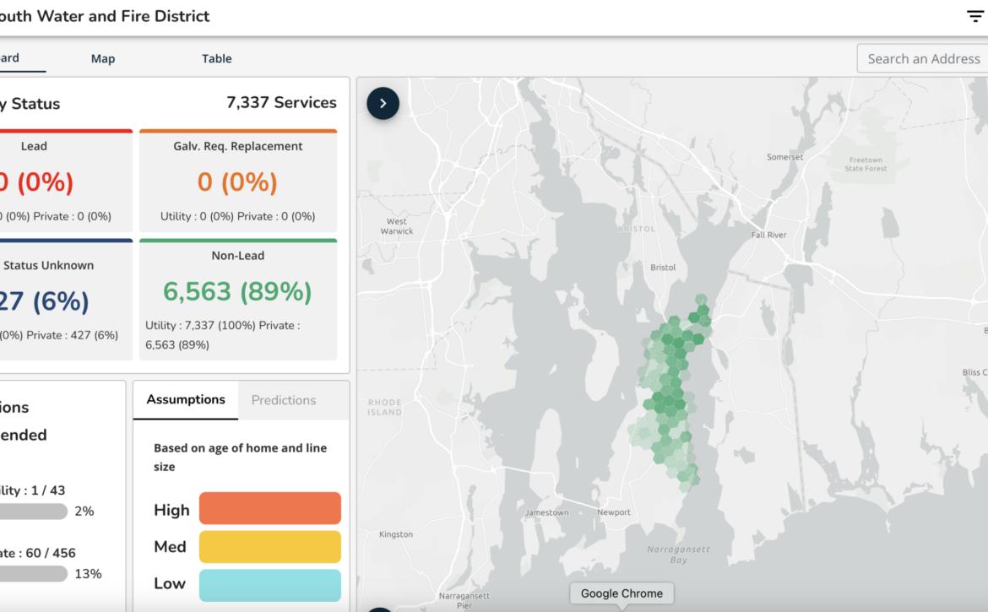
Task: Select the Assumptions tab
Action: (186, 400)
